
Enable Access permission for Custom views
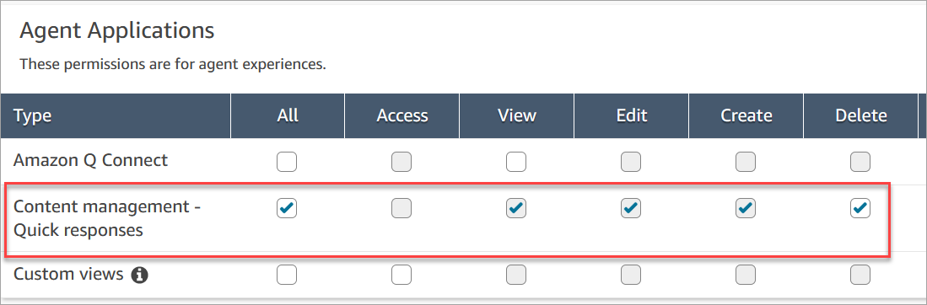pos(402,275)
